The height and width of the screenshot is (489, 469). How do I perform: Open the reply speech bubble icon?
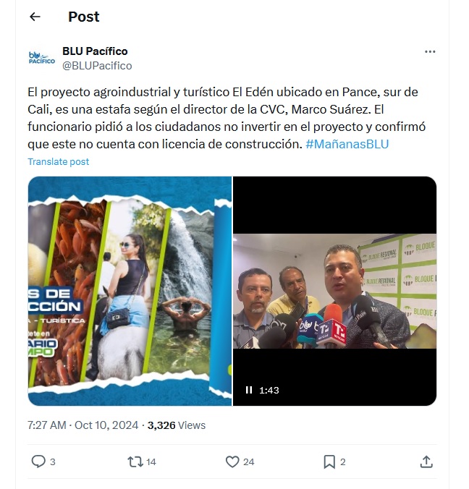point(38,462)
